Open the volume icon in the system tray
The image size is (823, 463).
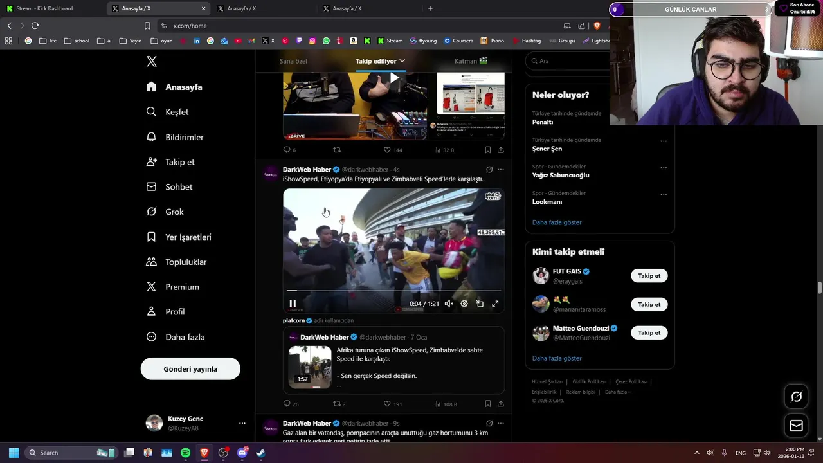pyautogui.click(x=710, y=453)
